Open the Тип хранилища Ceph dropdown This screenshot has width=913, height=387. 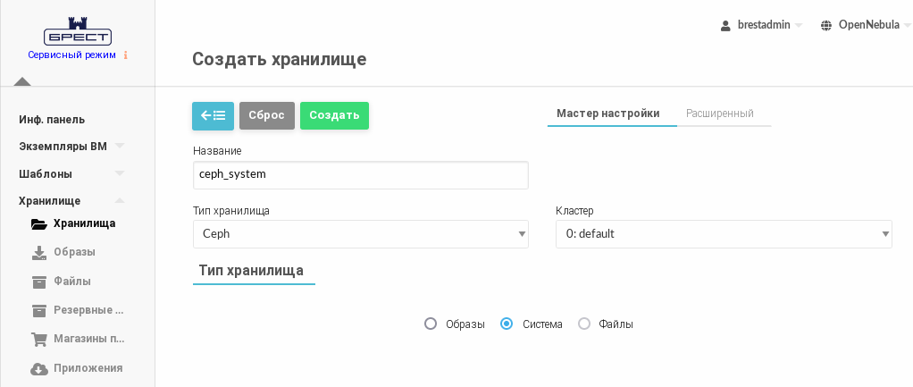point(360,234)
